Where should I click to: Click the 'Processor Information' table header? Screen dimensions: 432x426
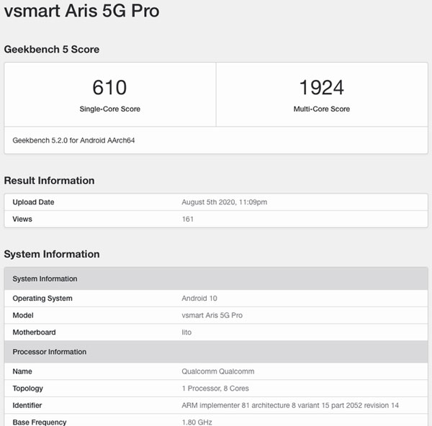pyautogui.click(x=216, y=352)
